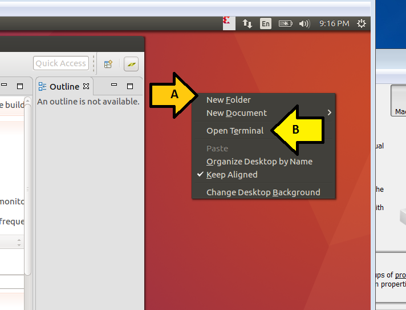Click the sound volume icon
This screenshot has height=310, width=406.
tap(304, 23)
